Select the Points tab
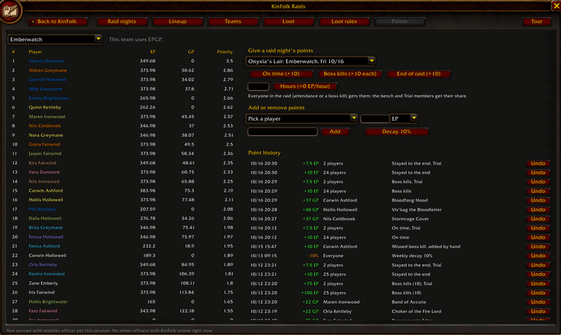The image size is (561, 335). [x=399, y=22]
